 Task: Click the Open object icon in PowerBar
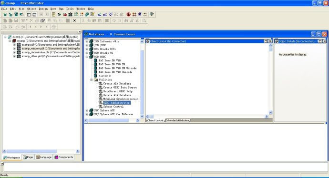tap(16, 14)
